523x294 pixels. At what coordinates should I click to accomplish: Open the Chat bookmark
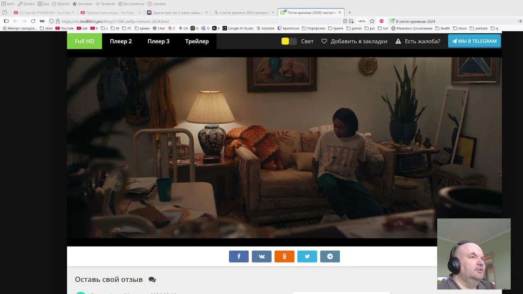[x=159, y=29]
